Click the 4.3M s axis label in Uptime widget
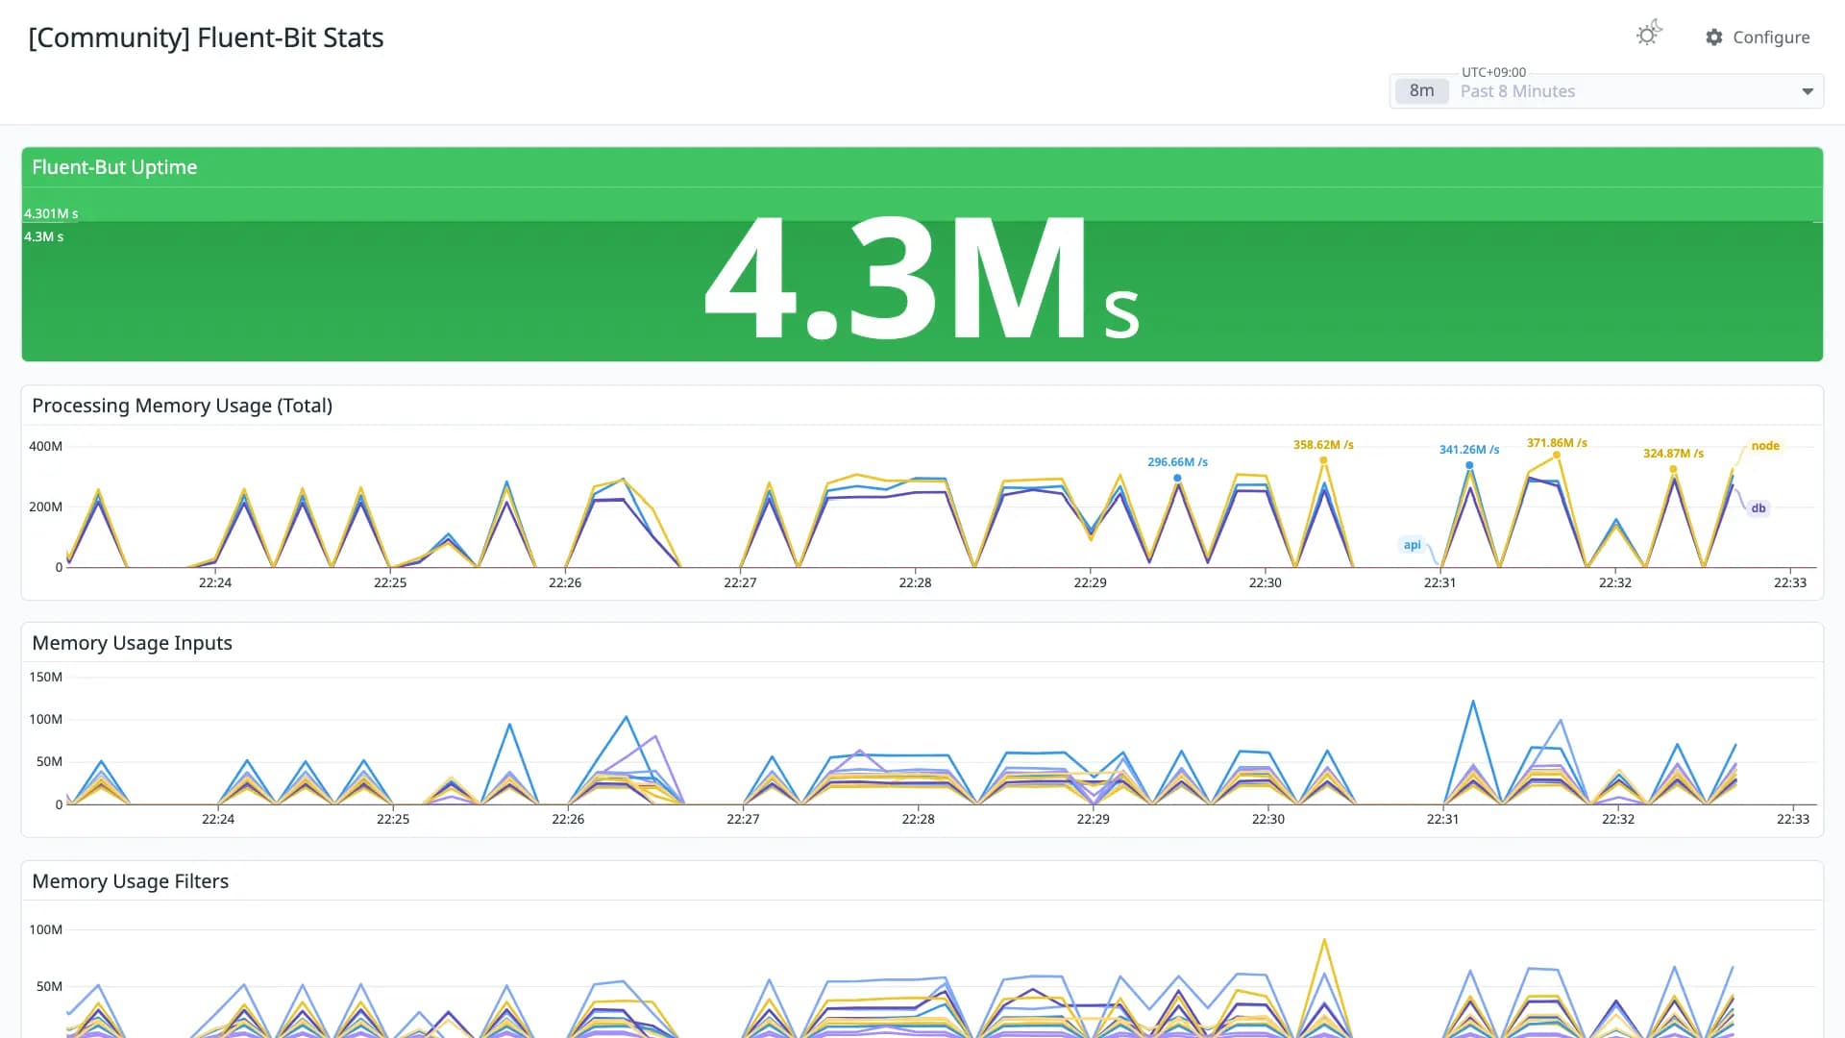 [43, 236]
